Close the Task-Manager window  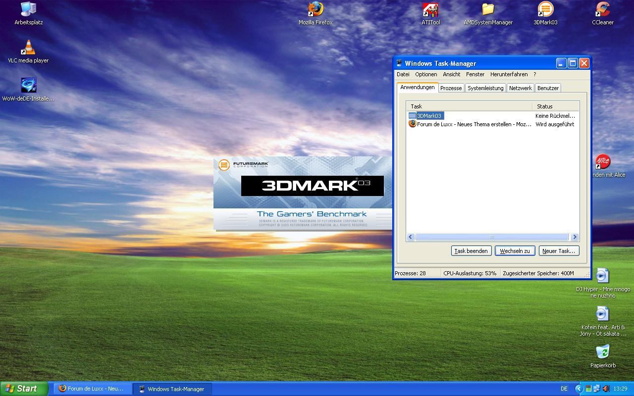point(584,63)
